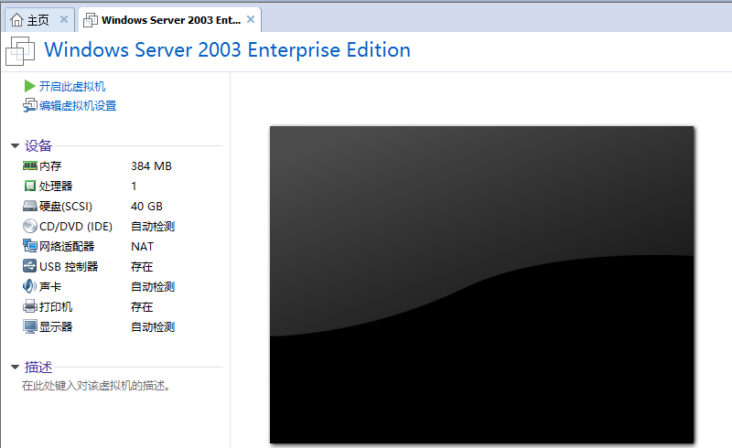Screen dimensions: 732x448
Task: Click 自动检测 value for 显示器
Action: click(x=153, y=326)
